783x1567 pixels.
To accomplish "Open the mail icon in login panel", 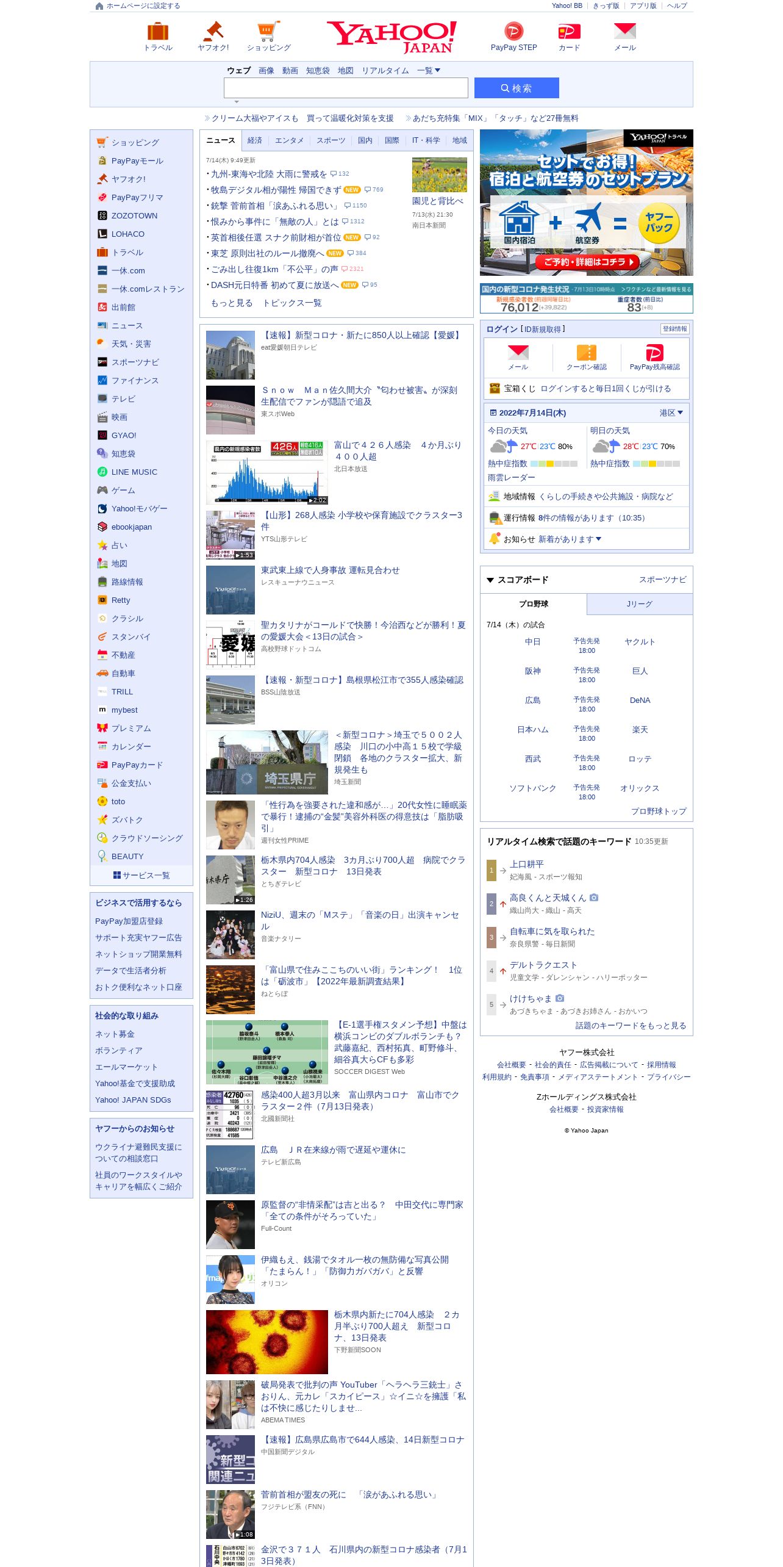I will pyautogui.click(x=518, y=352).
